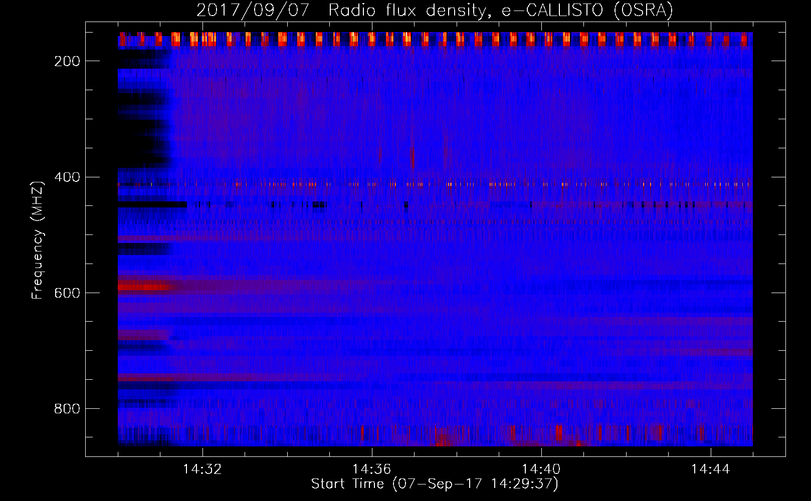Click the 14:32 time tick label
This screenshot has height=501, width=811.
[202, 469]
